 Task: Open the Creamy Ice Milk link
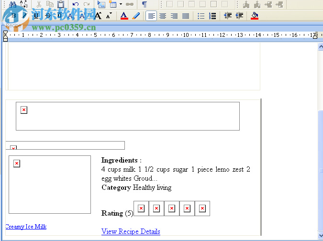26,227
